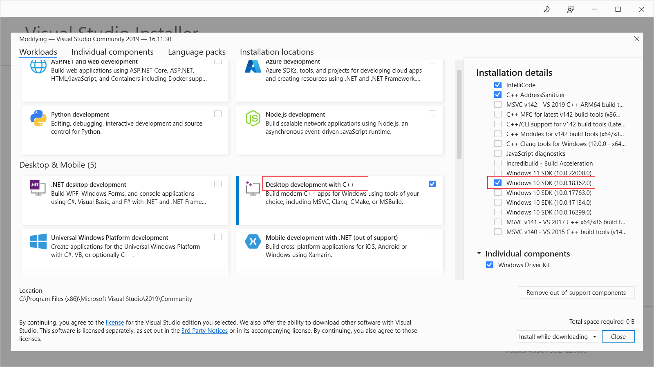
Task: Uncheck C++ AddressSanitizer component
Action: pyautogui.click(x=498, y=95)
